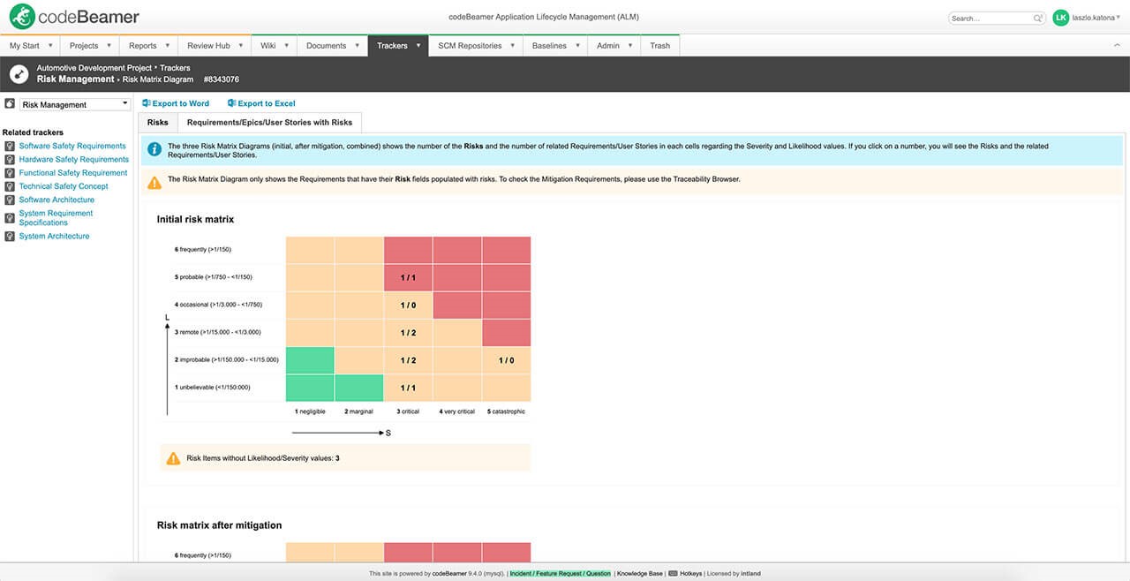Expand the Projects menu arrow

coord(109,46)
